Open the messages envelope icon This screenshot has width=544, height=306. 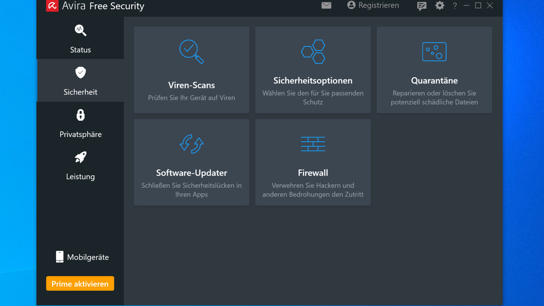tap(326, 5)
